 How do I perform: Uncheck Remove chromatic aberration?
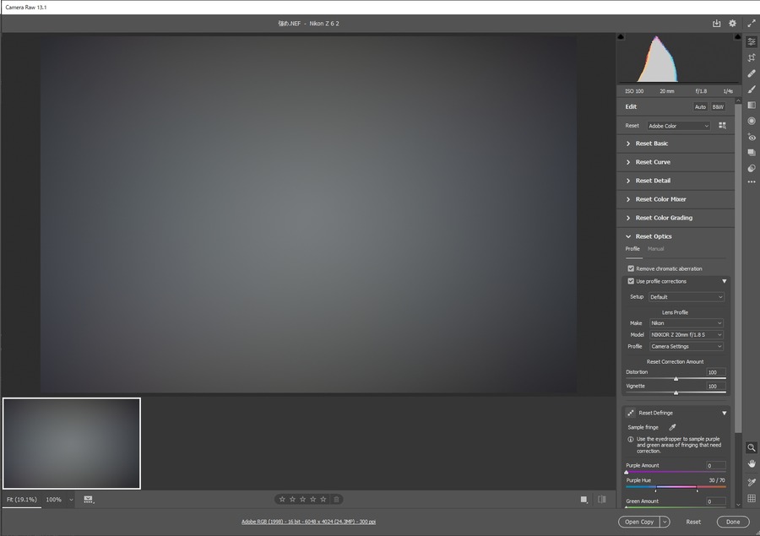631,268
